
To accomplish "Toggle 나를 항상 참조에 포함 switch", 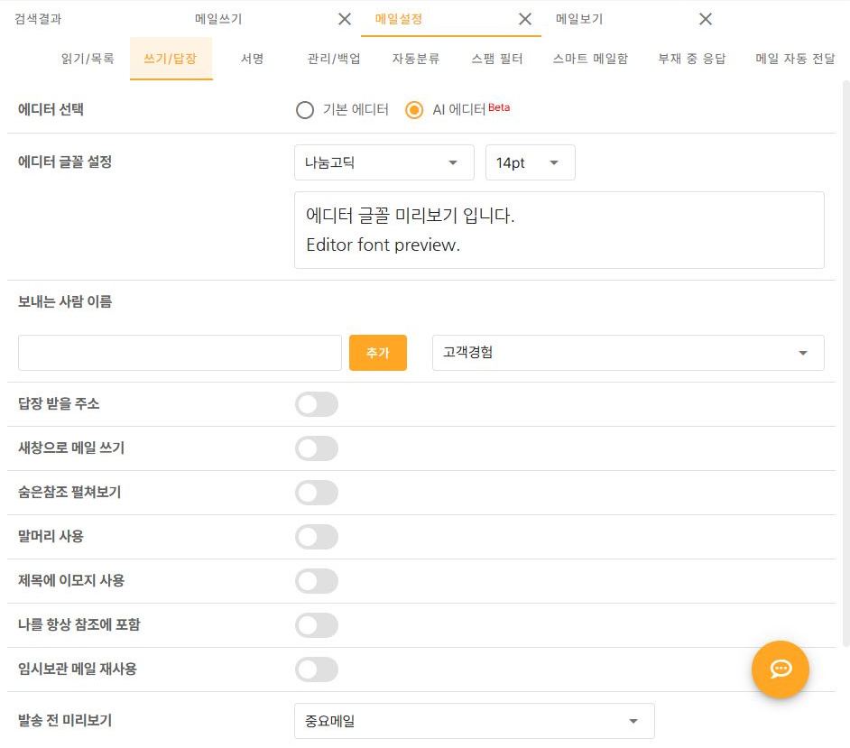I will tap(317, 625).
